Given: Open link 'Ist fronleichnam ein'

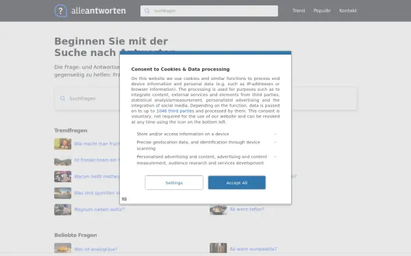Looking at the screenshot, I should point(97,160).
